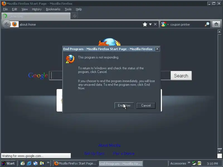
Task: Click the Set Up Sync link
Action: pos(94,154)
